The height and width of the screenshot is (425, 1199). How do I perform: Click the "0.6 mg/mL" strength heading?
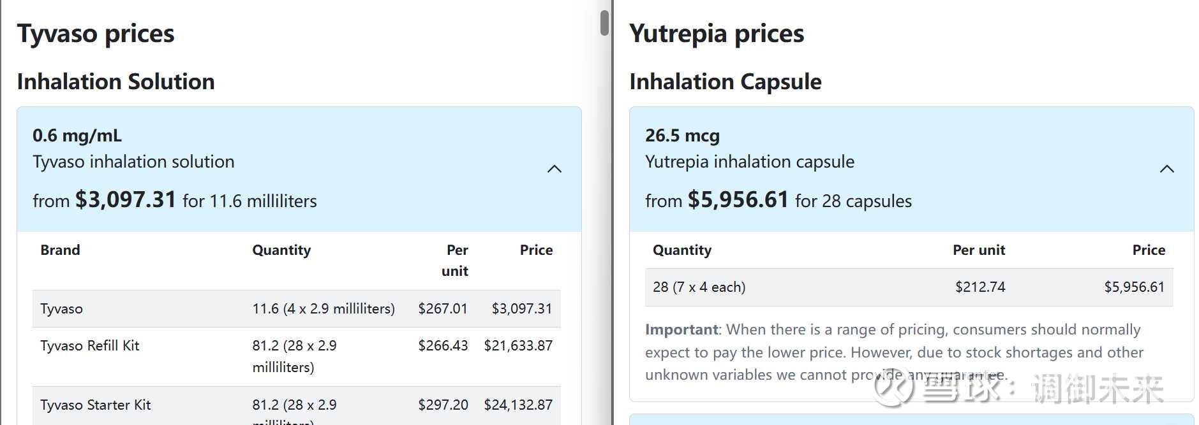(x=77, y=136)
